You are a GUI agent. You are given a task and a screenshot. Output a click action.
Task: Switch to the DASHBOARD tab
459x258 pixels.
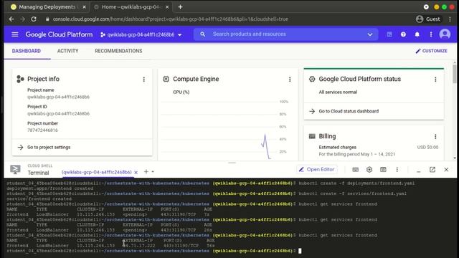(27, 51)
